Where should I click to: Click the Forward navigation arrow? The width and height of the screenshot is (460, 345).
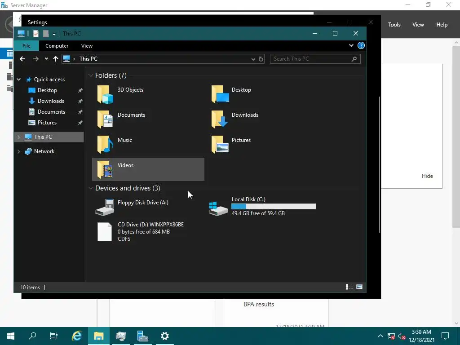coord(36,59)
